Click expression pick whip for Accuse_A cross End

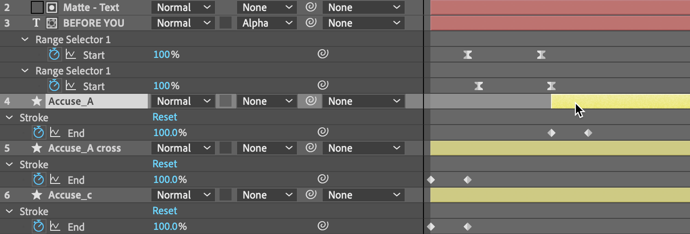point(323,179)
